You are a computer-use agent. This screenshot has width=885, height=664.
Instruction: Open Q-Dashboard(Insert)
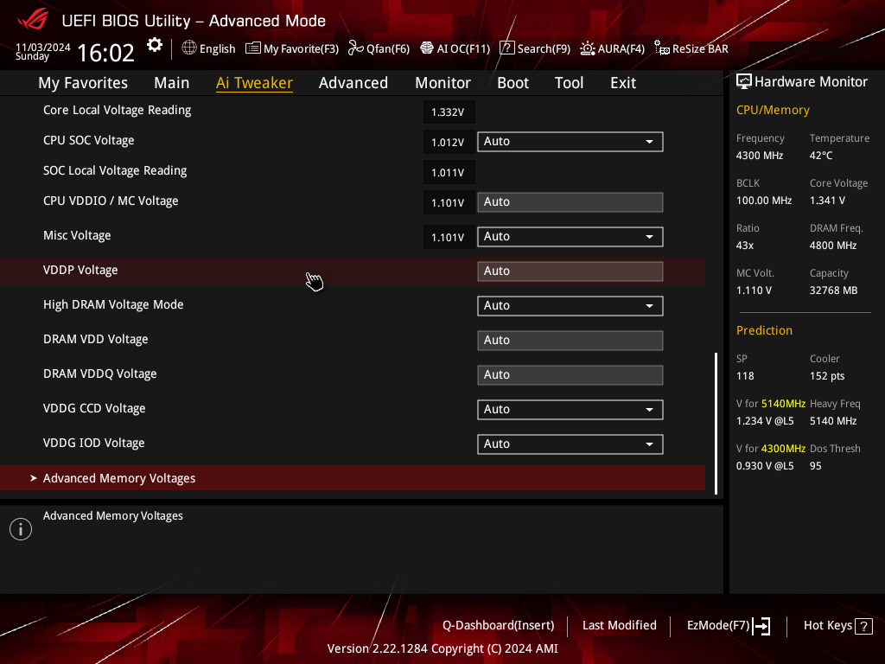tap(499, 626)
